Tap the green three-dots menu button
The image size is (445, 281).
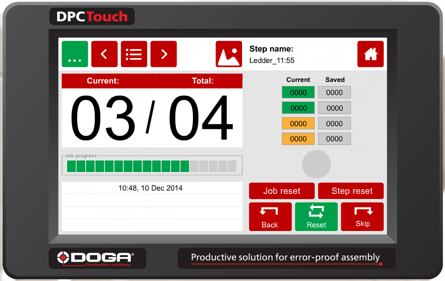pos(75,54)
